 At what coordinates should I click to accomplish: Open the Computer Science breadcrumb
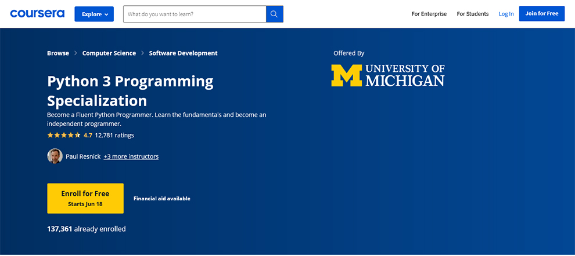109,53
